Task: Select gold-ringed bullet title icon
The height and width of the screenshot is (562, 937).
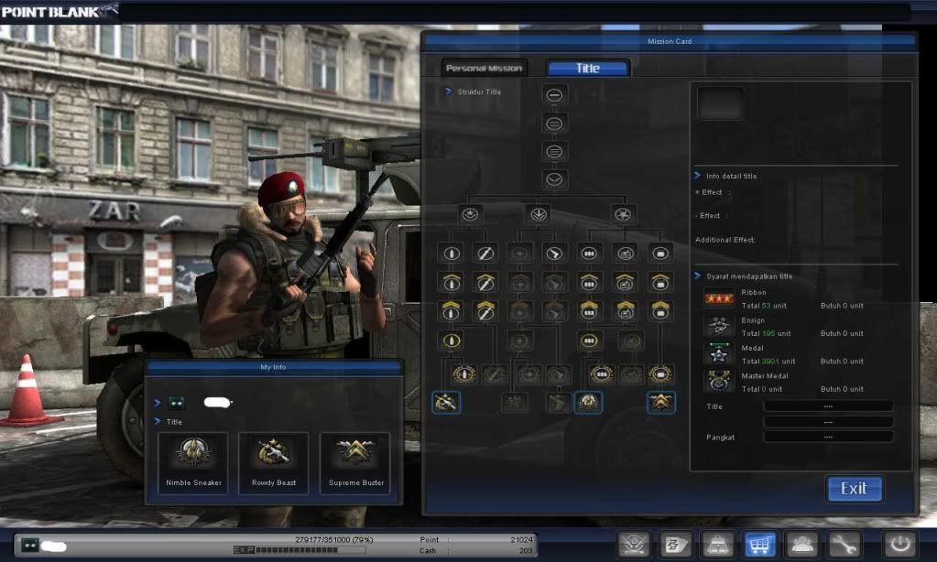Action: click(x=452, y=340)
